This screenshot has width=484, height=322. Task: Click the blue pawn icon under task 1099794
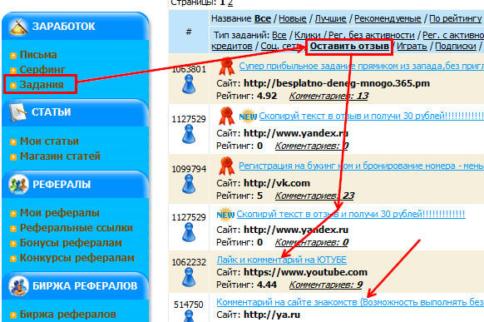(189, 184)
